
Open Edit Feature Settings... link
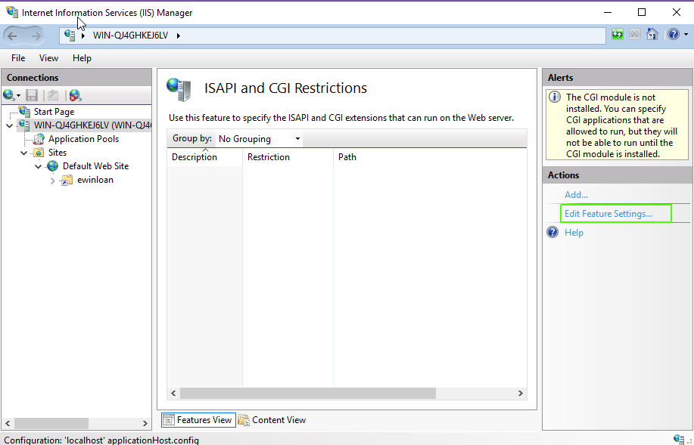point(608,214)
